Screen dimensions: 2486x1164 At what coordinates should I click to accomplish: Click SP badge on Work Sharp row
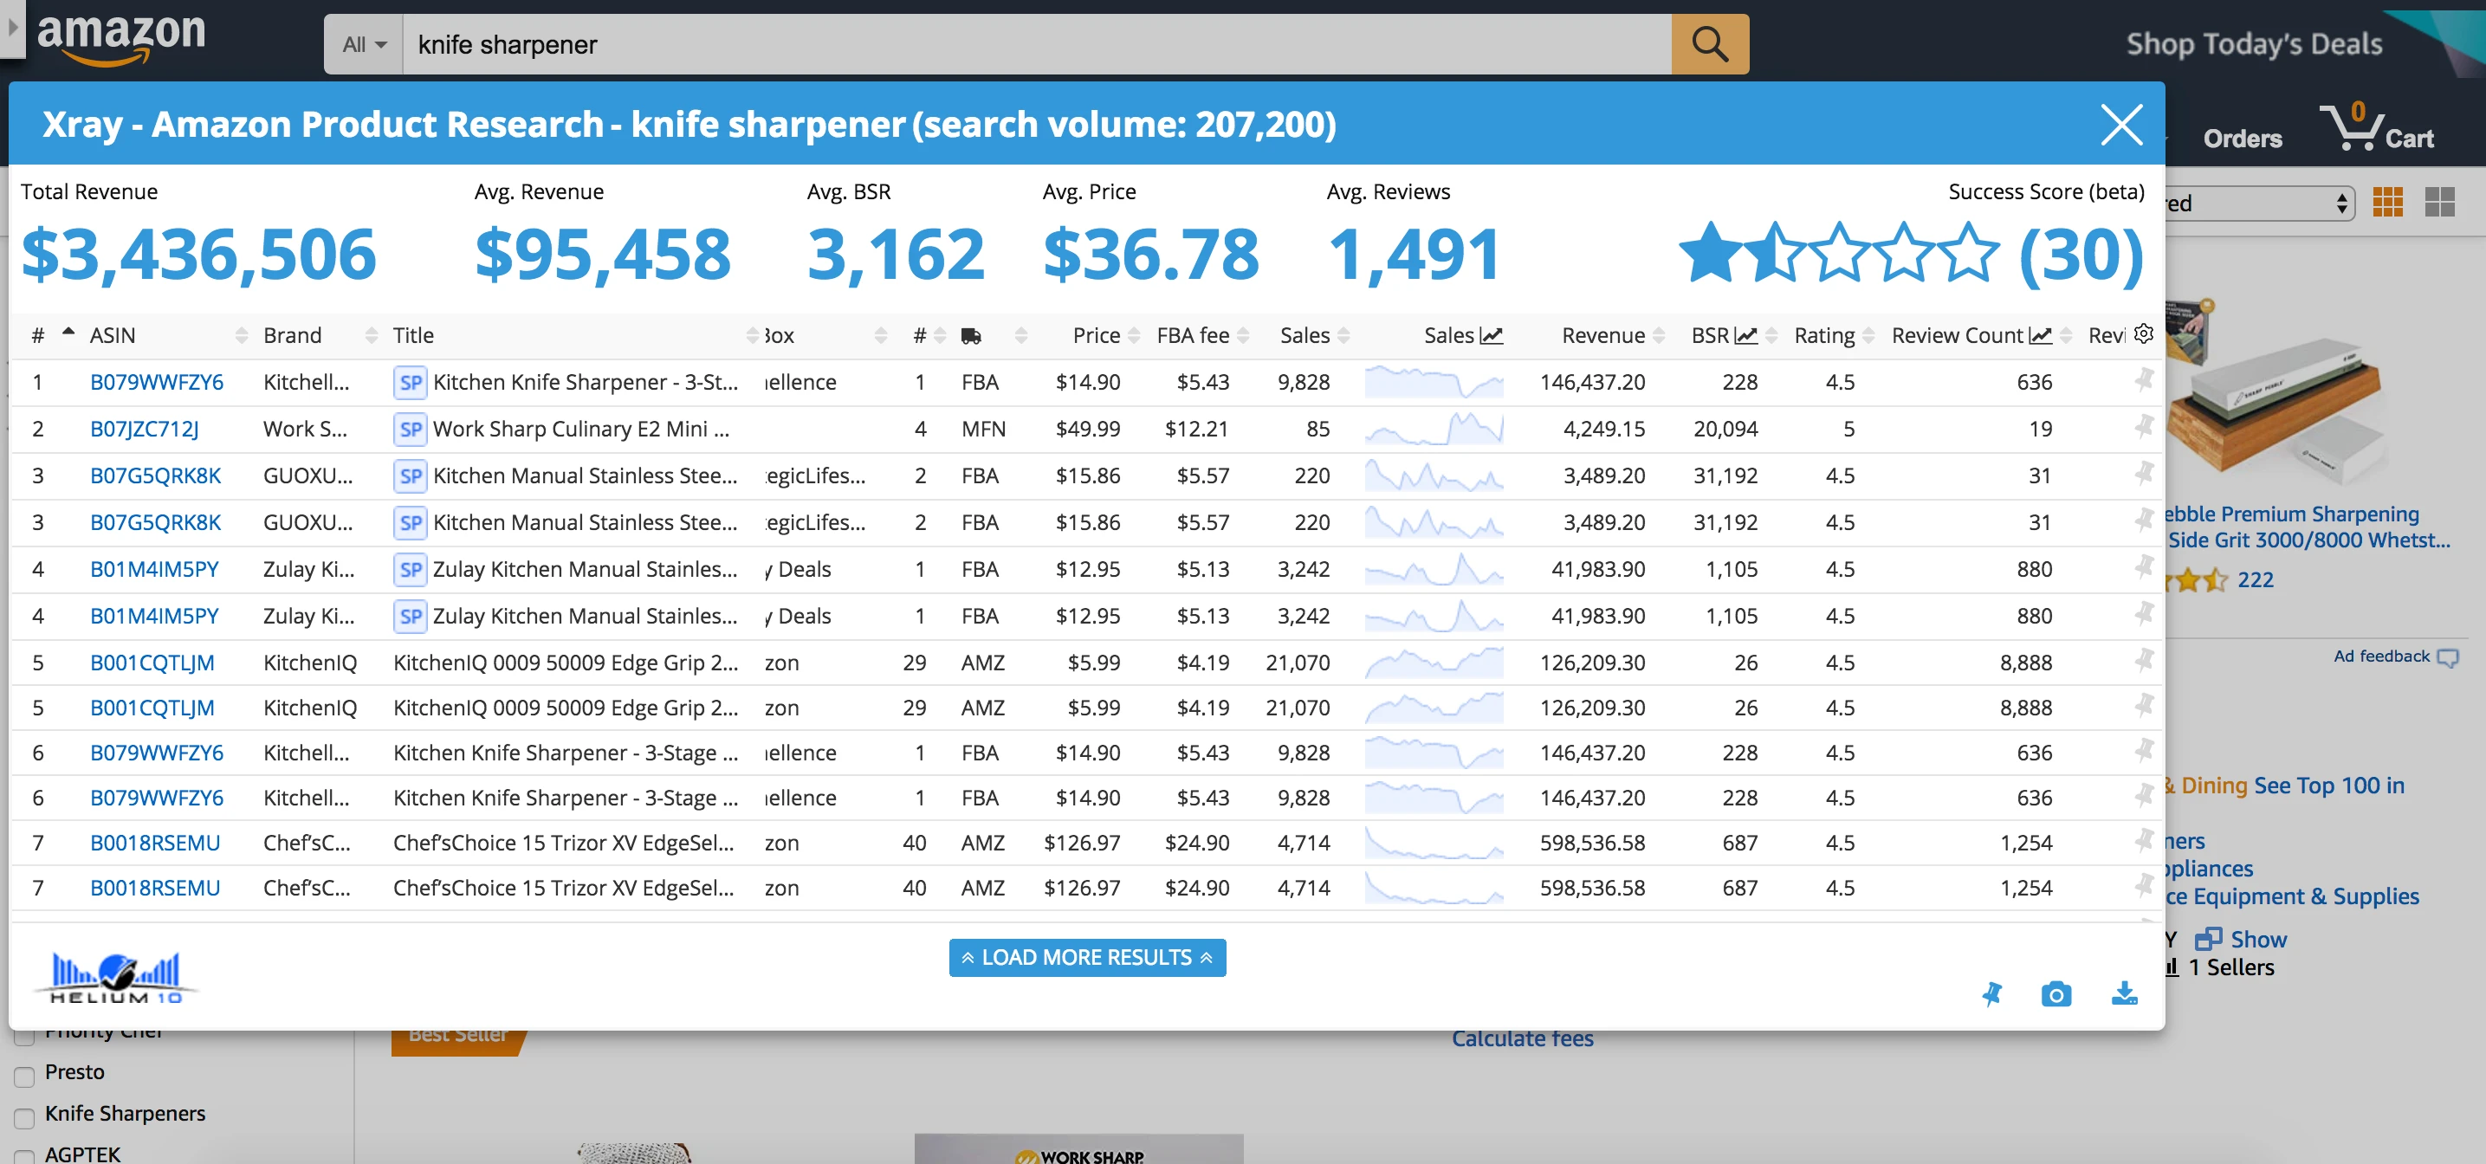[411, 430]
